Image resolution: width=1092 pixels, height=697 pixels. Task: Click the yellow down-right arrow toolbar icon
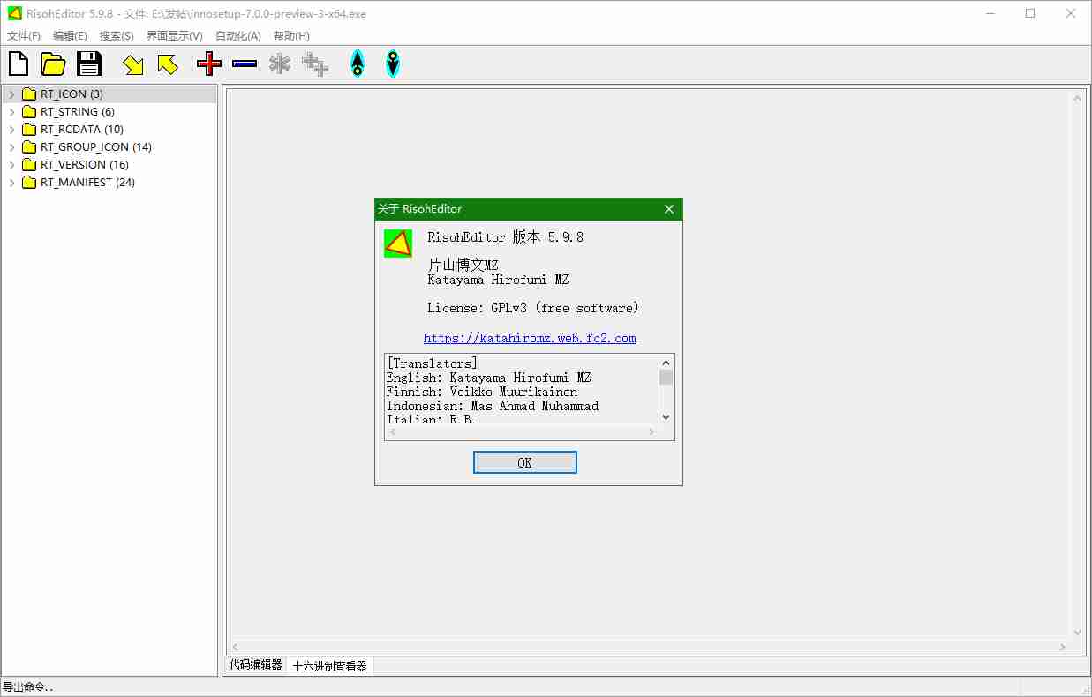click(x=133, y=64)
